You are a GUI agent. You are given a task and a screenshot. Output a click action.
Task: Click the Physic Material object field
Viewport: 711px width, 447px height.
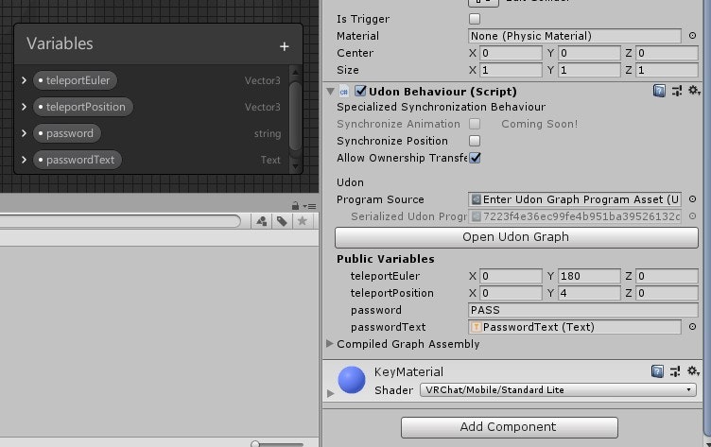(x=574, y=36)
